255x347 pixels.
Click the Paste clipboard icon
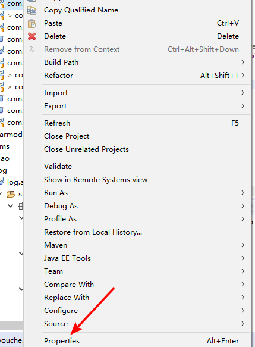pos(32,23)
